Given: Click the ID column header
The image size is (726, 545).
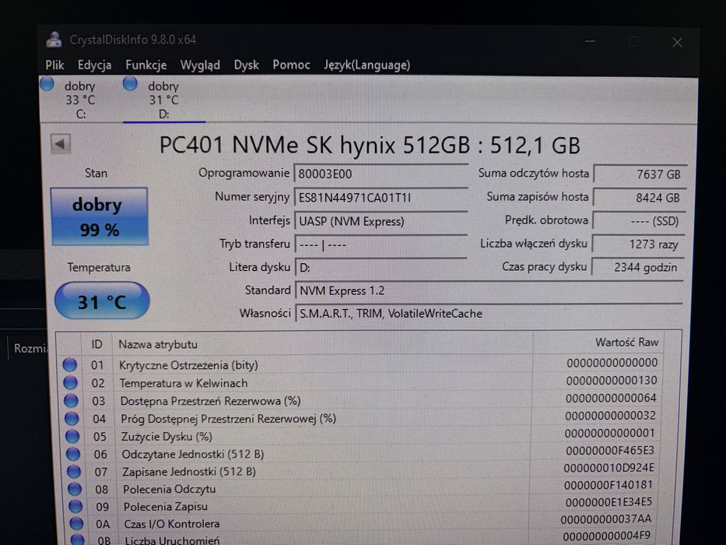Looking at the screenshot, I should (x=96, y=344).
